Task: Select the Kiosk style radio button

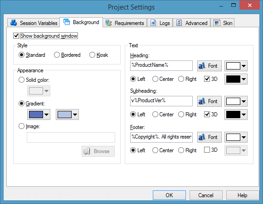Action: [92, 55]
